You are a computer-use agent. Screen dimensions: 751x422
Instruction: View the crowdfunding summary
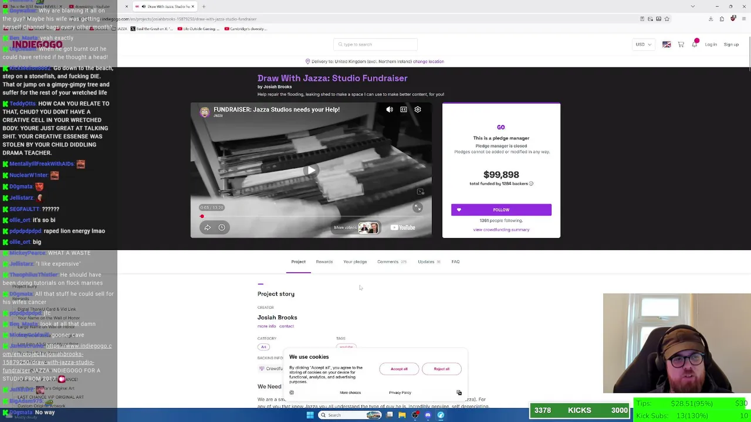click(501, 230)
